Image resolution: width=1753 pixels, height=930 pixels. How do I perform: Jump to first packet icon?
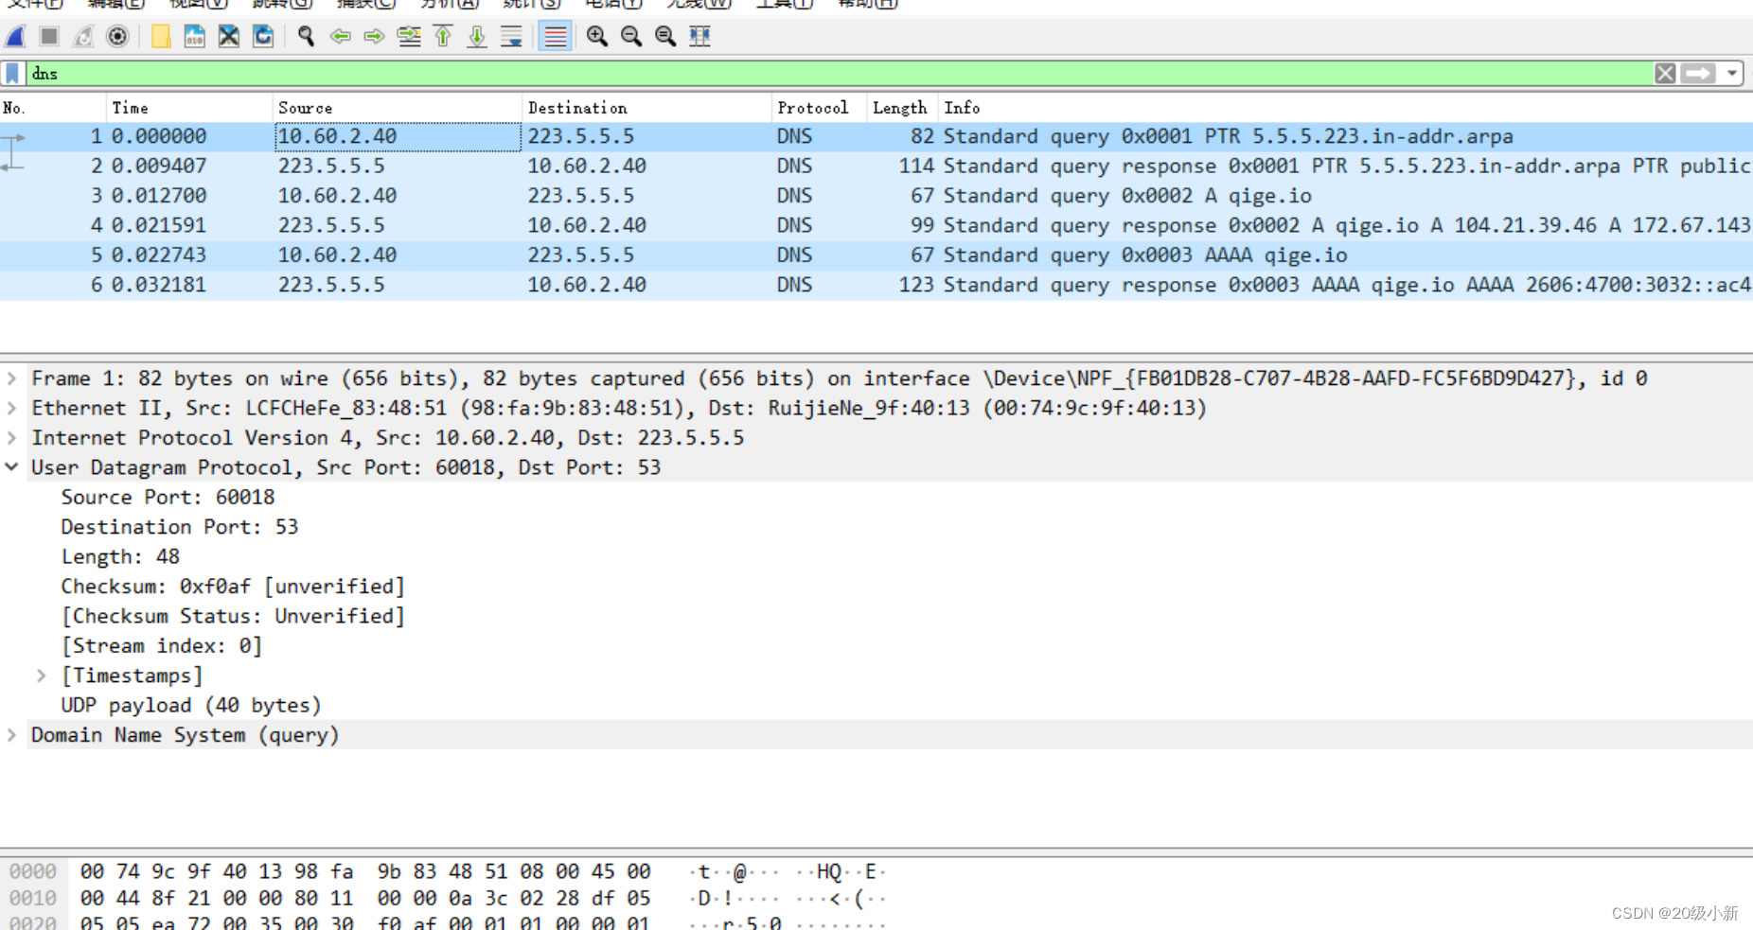click(443, 37)
